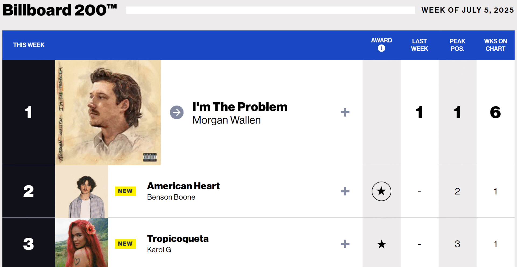This screenshot has height=267, width=517.
Task: Click the NEW badge next to Tropicoqueta
Action: click(125, 244)
